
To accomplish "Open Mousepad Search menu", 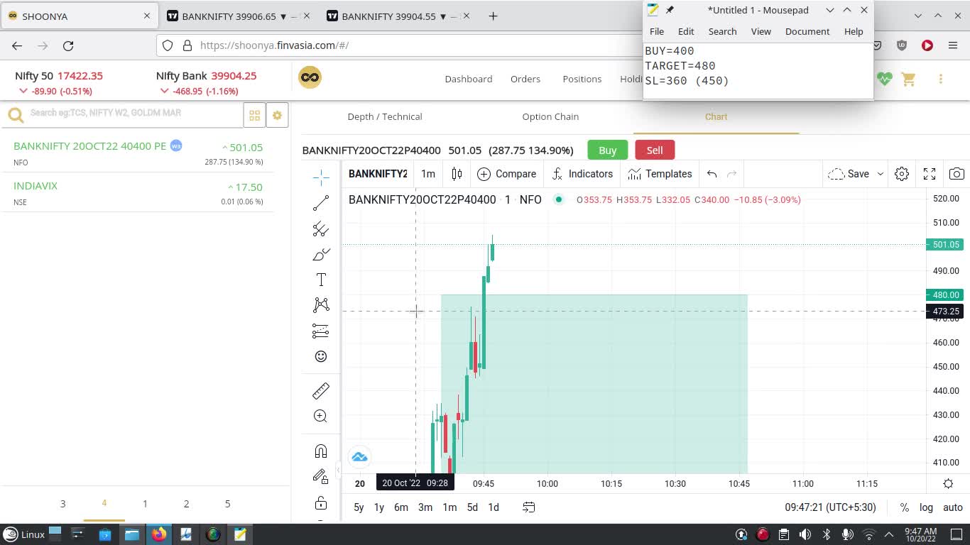I will [722, 31].
